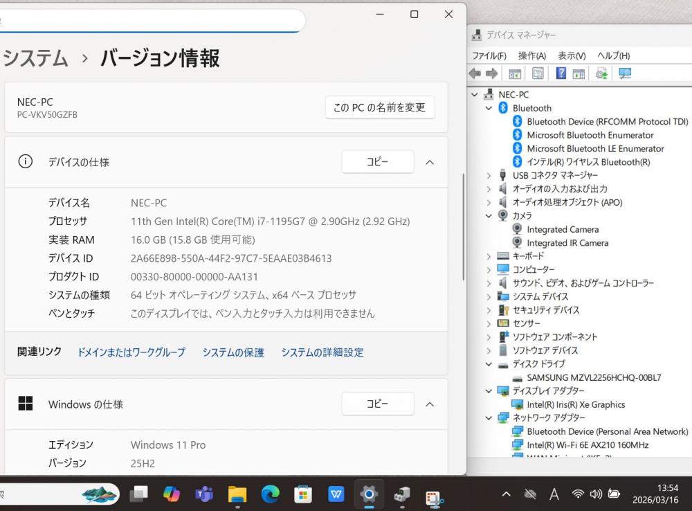Select Intel(R) Iris(R) Xe Graphics adapter
Viewport: 692px width, 511px height.
[x=575, y=404]
